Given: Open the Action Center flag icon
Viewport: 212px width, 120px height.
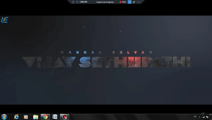Looking at the screenshot, I should click(207, 117).
